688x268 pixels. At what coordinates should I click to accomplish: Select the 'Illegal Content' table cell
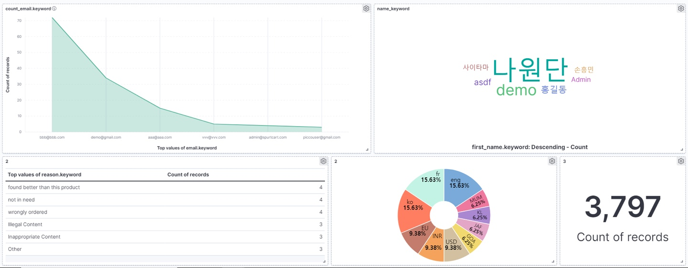pyautogui.click(x=25, y=225)
